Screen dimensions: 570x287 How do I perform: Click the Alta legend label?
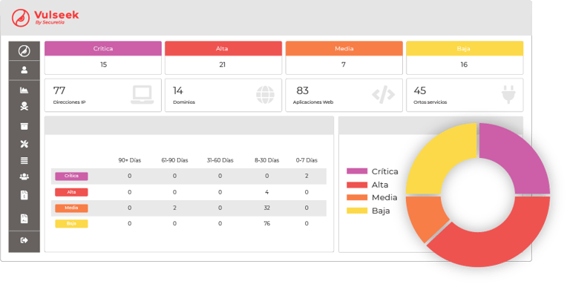380,185
